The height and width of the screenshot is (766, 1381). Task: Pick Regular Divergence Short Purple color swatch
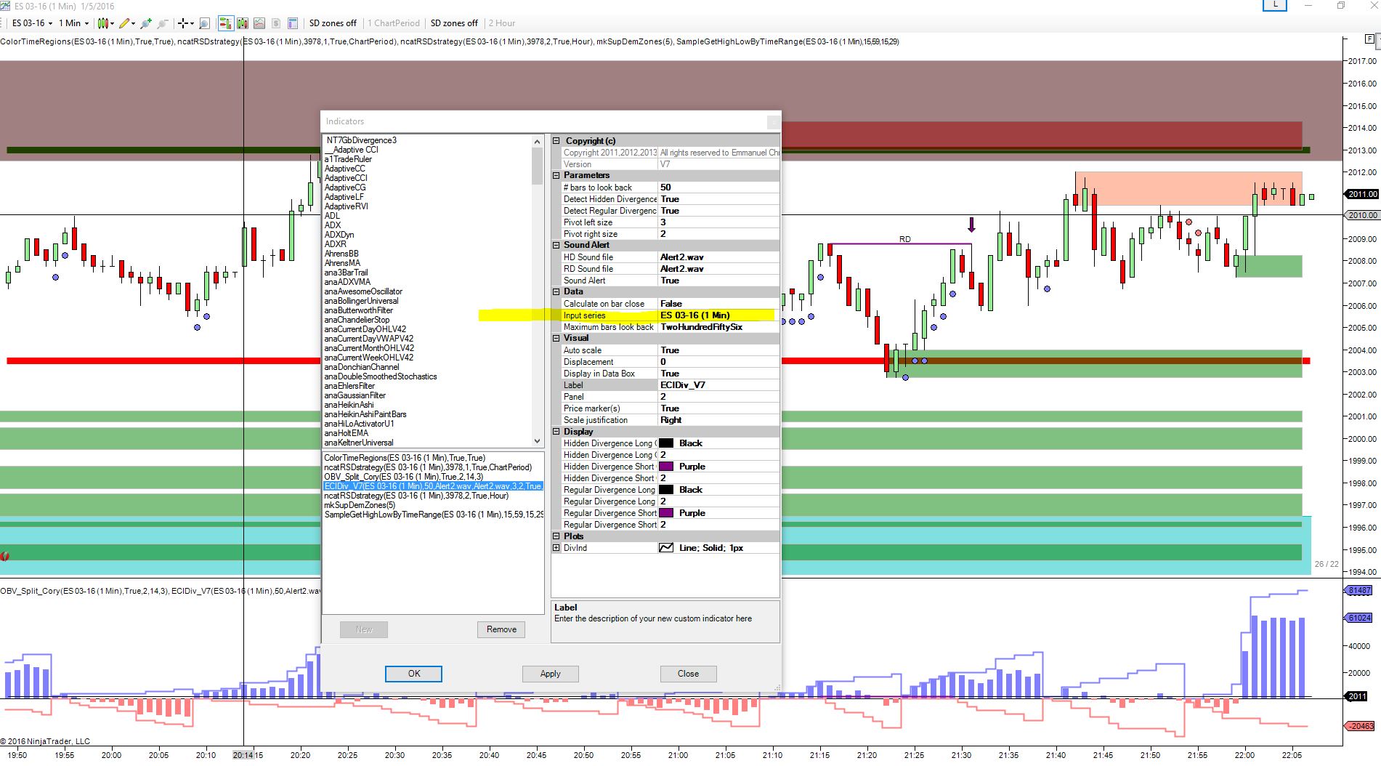665,513
